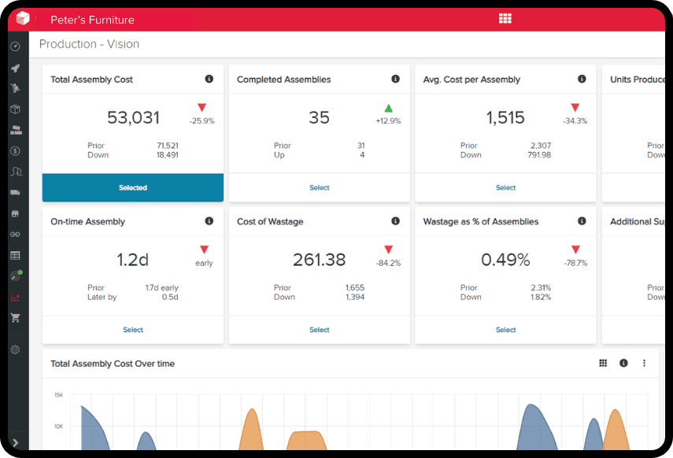Open the delivery truck icon in sidebar
Screen dimensions: 673x458
(x=16, y=193)
